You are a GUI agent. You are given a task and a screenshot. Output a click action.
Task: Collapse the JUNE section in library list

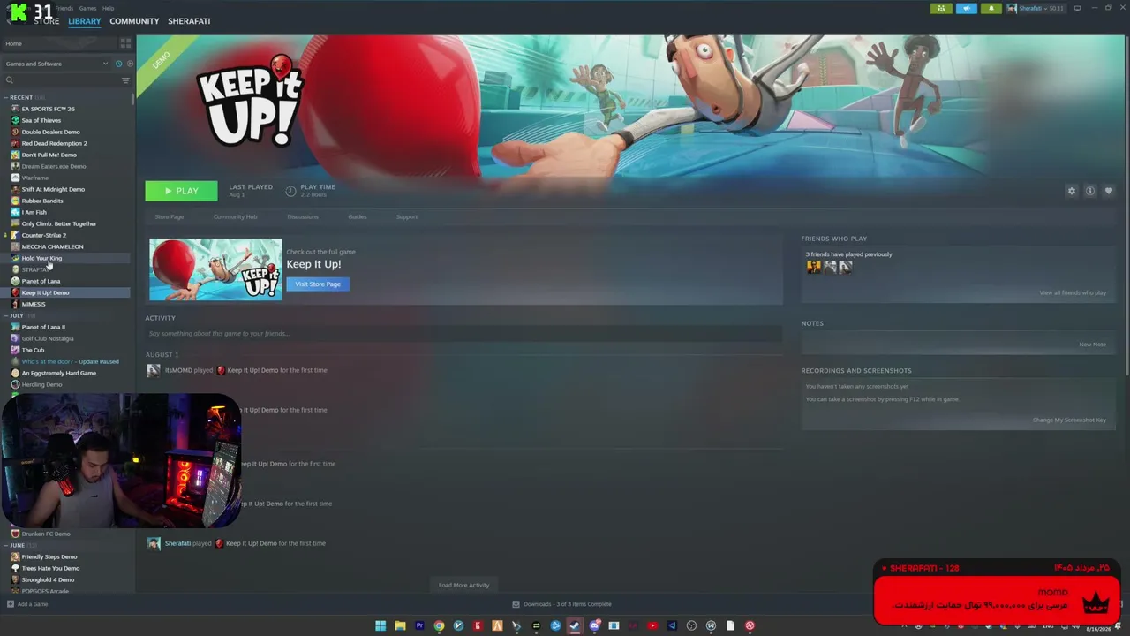(x=5, y=545)
